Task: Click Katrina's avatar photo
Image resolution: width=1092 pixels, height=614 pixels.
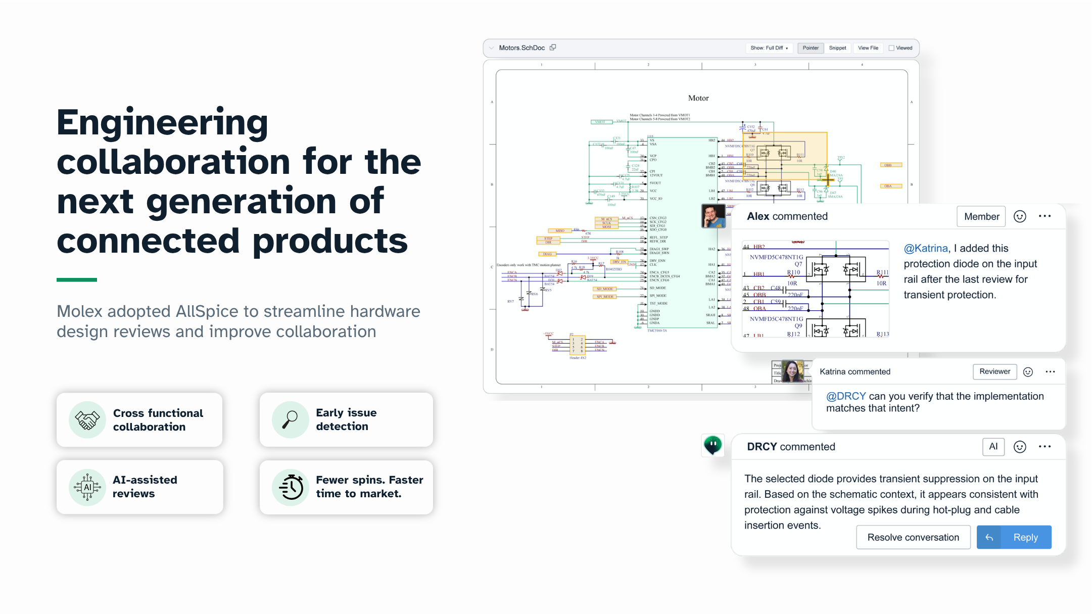Action: coord(792,371)
